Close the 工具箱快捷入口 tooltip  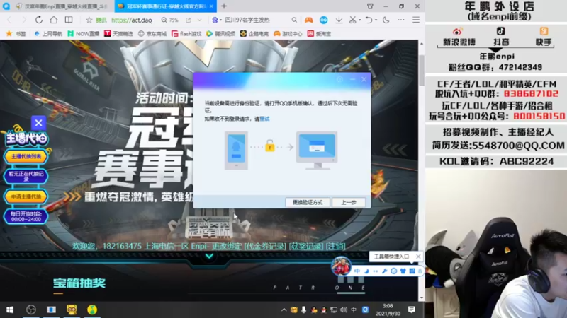418,257
